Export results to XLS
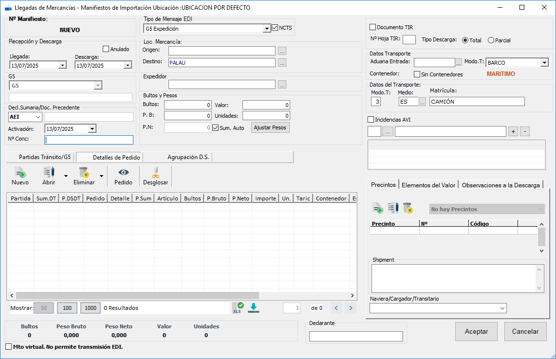556x359 pixels. 238,307
